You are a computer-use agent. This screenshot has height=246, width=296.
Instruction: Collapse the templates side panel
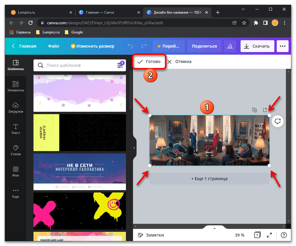tap(134, 148)
